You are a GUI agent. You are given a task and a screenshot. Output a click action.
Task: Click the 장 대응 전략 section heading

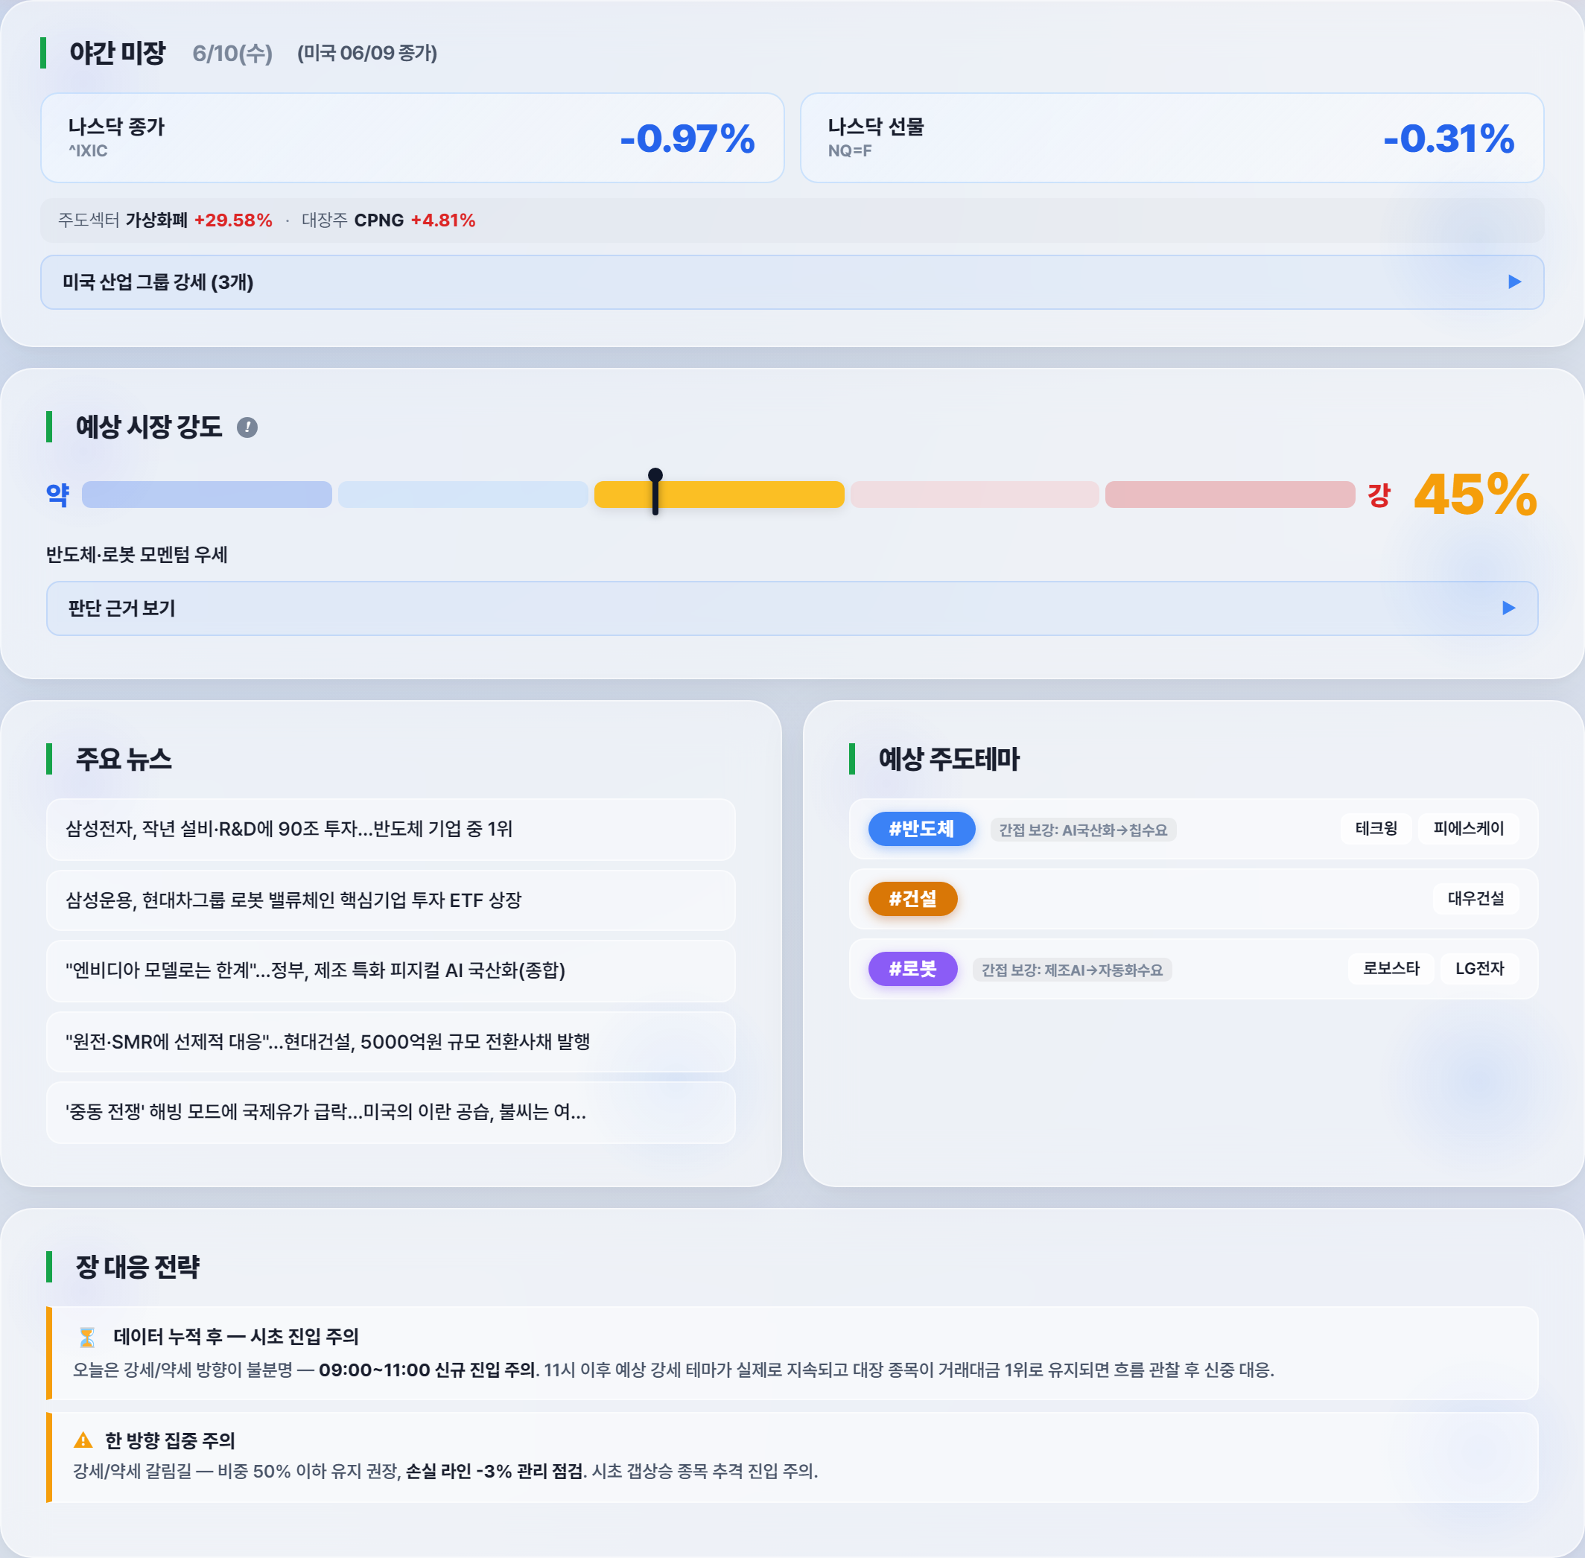tap(138, 1267)
